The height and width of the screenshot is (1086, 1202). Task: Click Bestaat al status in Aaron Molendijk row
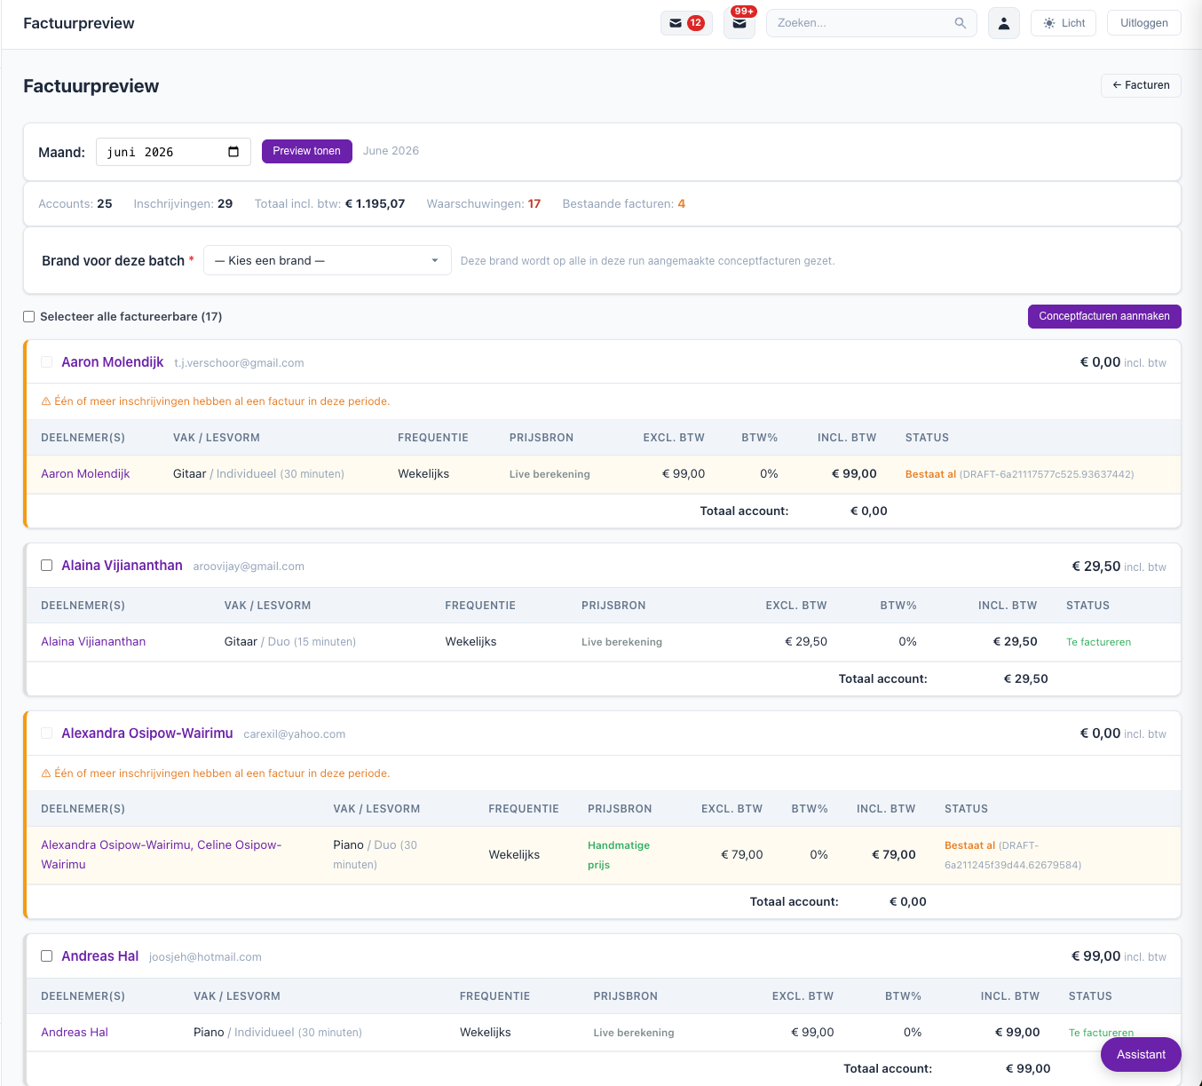click(930, 474)
